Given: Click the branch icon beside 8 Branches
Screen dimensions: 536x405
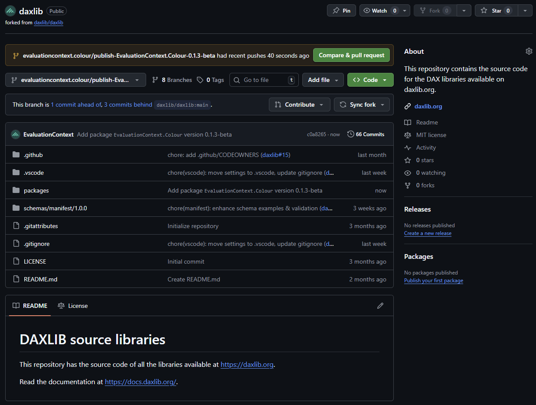Looking at the screenshot, I should [x=155, y=80].
